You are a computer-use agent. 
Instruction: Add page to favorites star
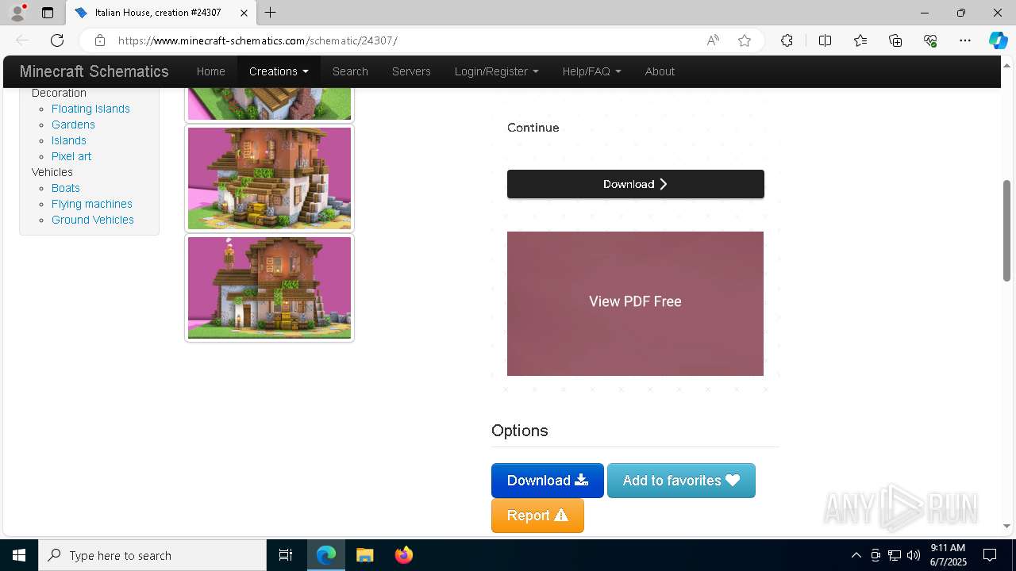745,40
